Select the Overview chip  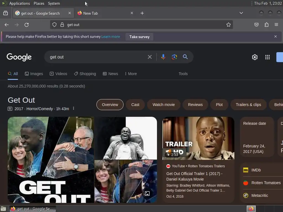[x=110, y=105]
